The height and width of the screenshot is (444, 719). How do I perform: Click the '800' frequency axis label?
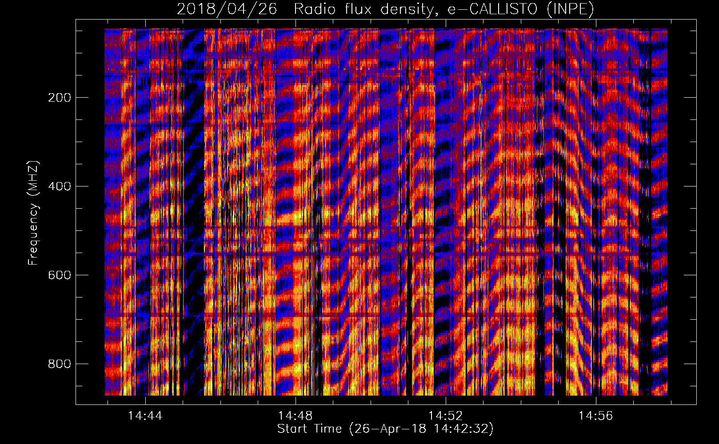click(x=60, y=364)
